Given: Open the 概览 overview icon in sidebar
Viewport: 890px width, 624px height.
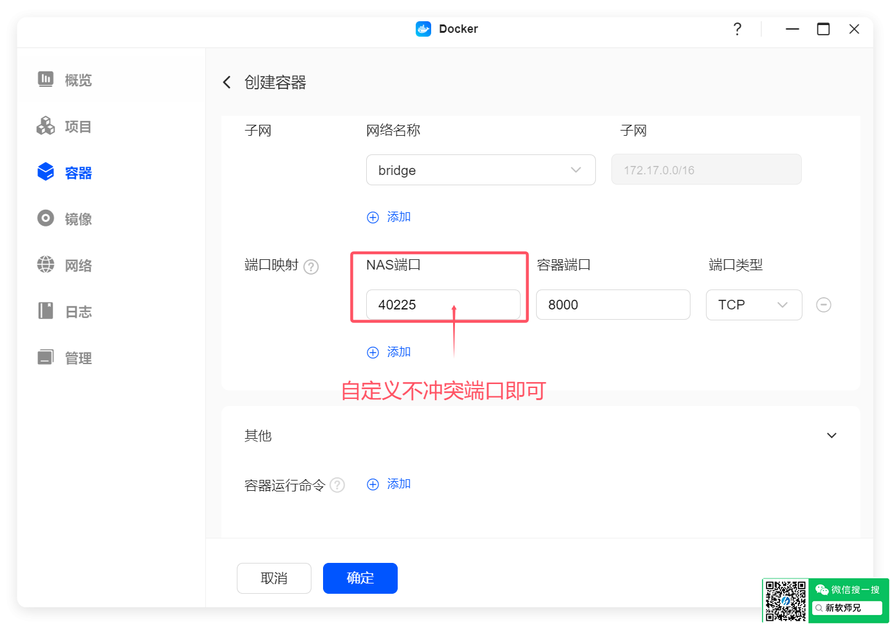Looking at the screenshot, I should click(46, 80).
